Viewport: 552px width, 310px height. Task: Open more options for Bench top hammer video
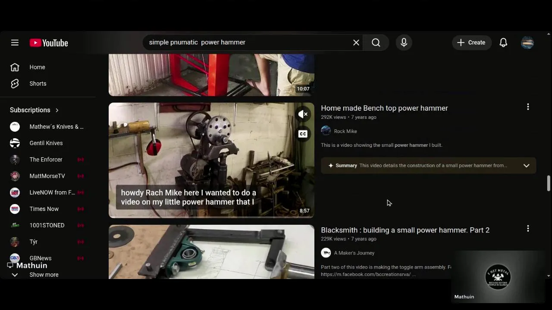point(528,107)
